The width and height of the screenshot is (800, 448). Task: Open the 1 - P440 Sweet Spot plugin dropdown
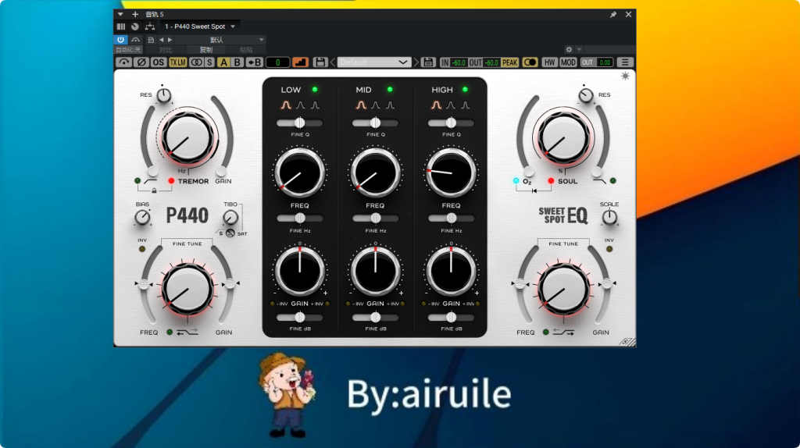tap(199, 27)
